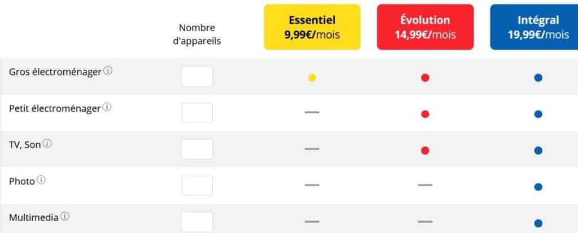This screenshot has height=233, width=578.
Task: Choose the Évolution 14,99€/mois plan
Action: coord(425,27)
